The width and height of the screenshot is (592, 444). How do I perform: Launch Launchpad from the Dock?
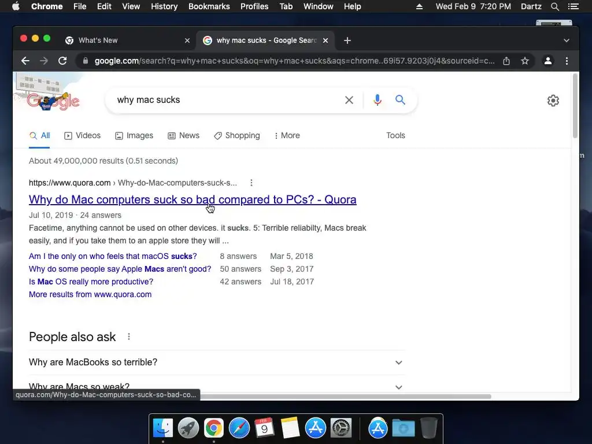(188, 428)
